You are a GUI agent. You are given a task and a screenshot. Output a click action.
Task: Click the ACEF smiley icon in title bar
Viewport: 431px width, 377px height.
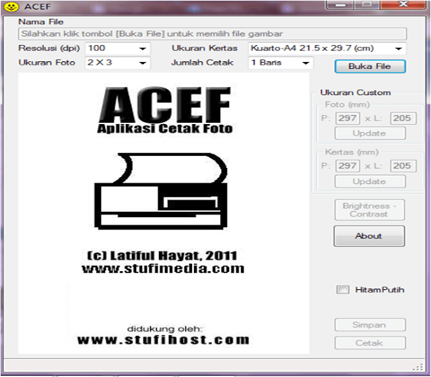(x=11, y=7)
